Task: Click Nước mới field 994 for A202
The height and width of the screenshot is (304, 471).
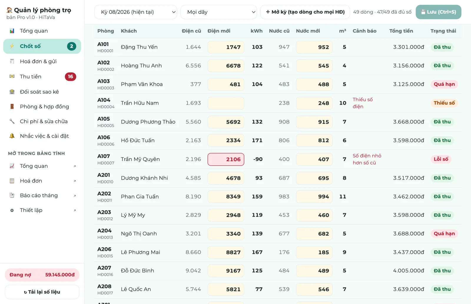Action: 314,197
